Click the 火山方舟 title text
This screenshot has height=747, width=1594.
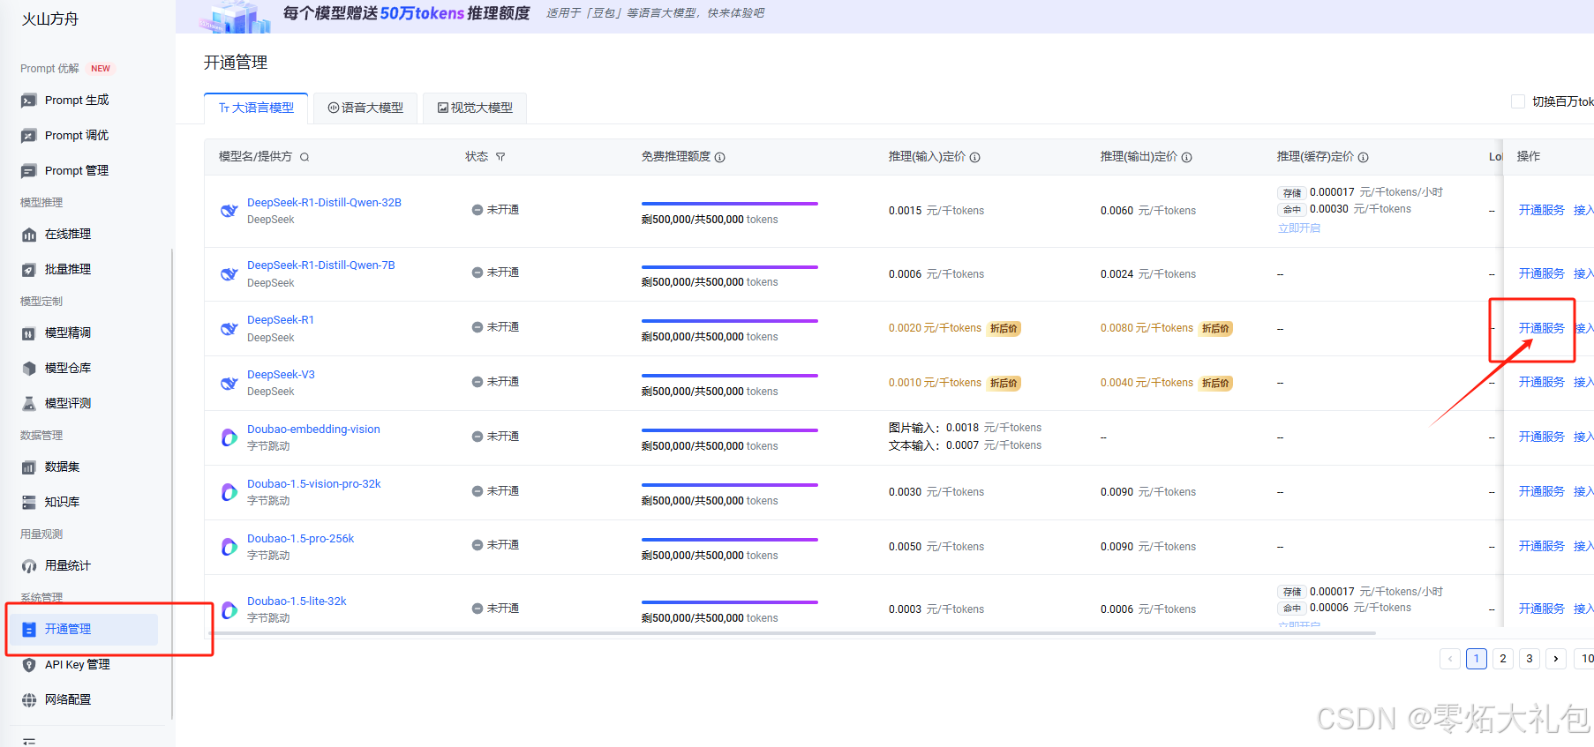click(x=50, y=19)
